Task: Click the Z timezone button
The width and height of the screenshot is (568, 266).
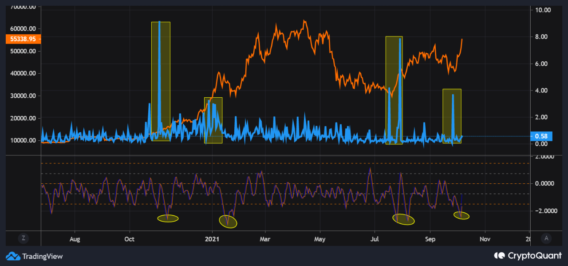Action: tap(23, 238)
